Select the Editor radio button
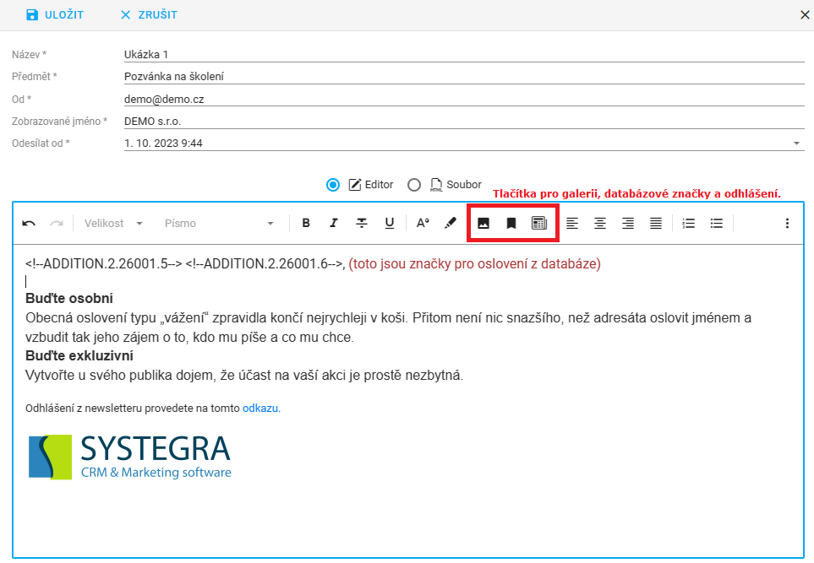Viewport: 814px width, 563px height. pos(333,185)
